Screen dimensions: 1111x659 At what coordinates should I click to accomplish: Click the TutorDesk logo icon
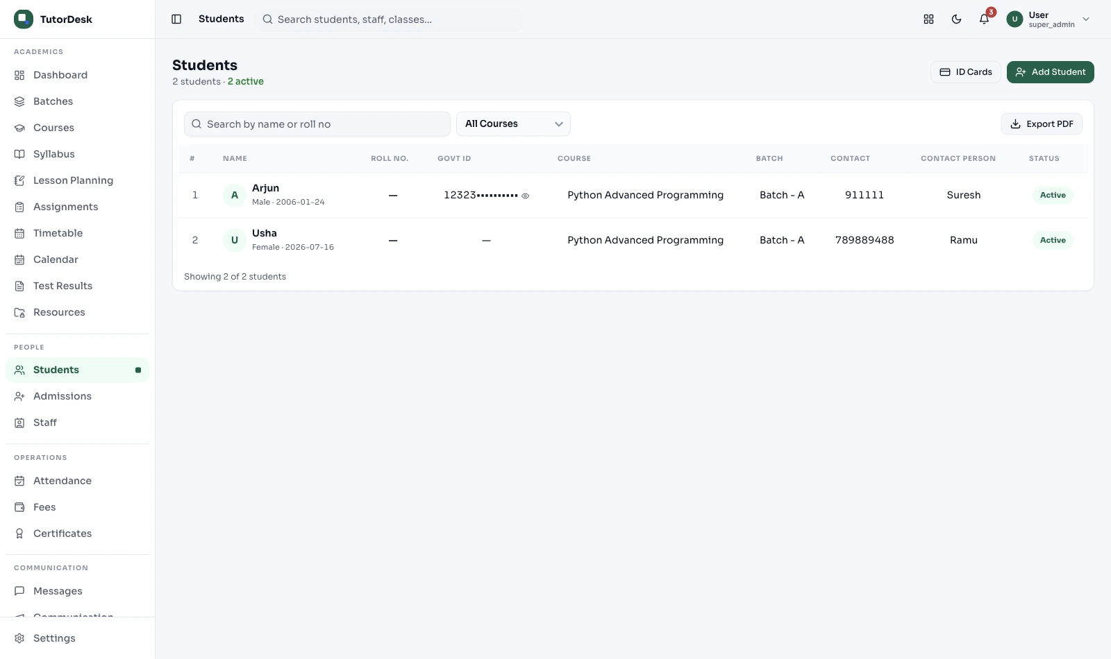[24, 19]
